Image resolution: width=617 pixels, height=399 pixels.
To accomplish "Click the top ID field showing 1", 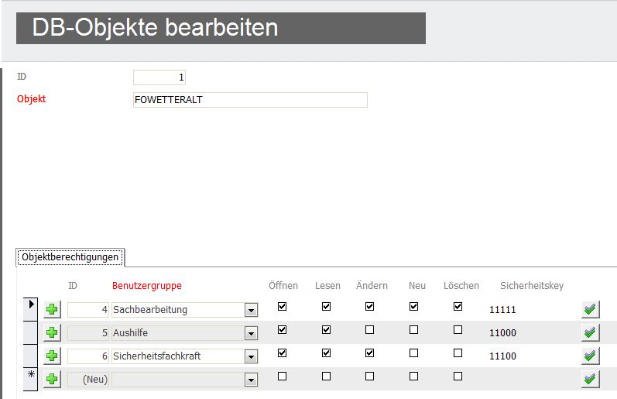I will tap(159, 77).
